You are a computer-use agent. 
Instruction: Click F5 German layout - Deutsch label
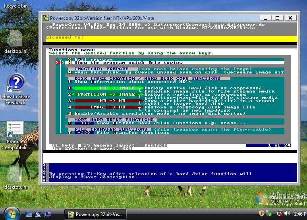click(x=126, y=145)
